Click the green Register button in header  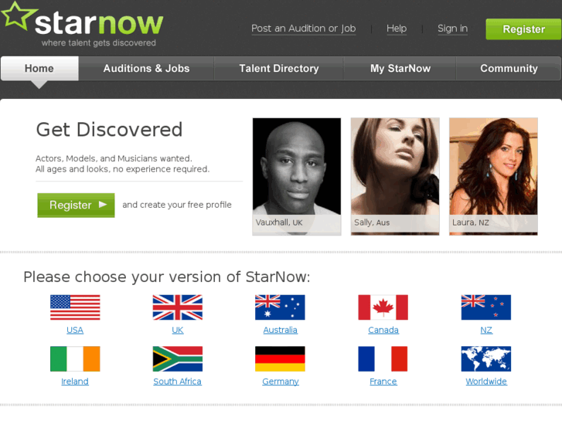523,29
